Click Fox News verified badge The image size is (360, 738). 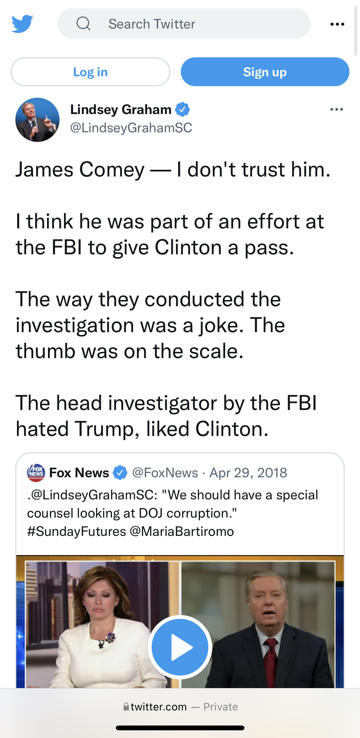tap(120, 473)
